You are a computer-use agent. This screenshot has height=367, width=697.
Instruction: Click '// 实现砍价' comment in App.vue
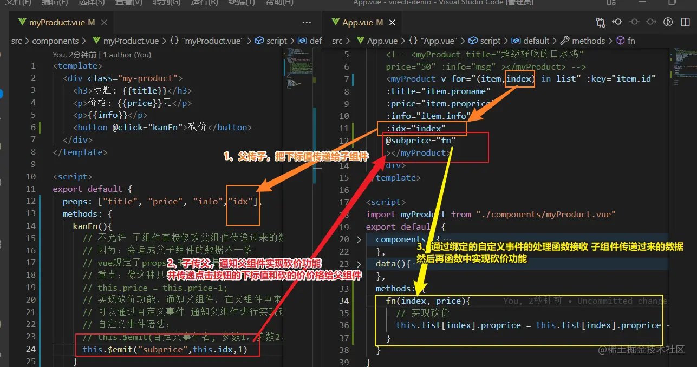[422, 313]
